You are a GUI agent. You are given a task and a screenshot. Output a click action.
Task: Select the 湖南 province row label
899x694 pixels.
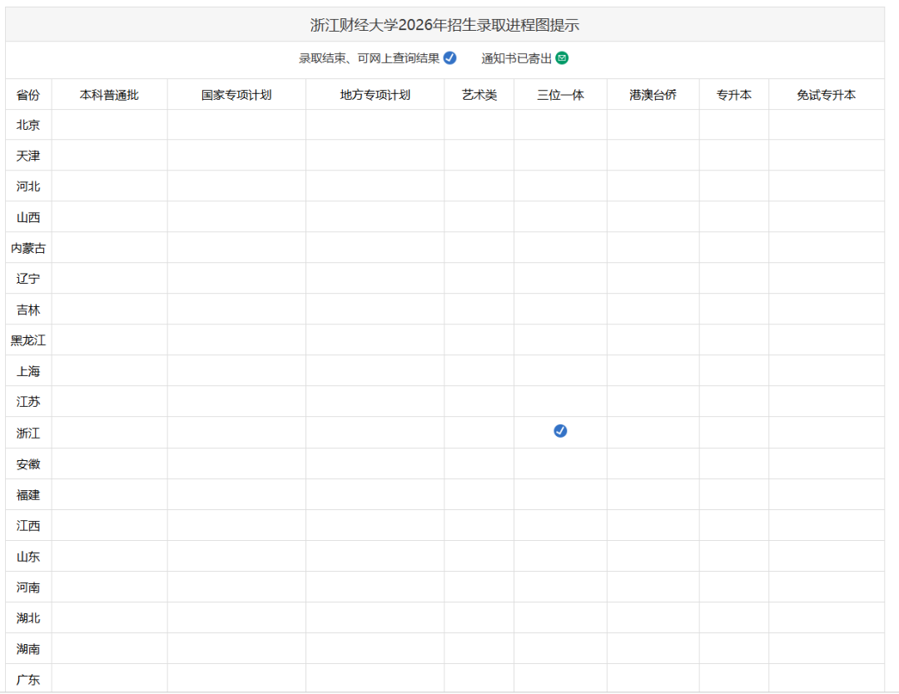[28, 649]
